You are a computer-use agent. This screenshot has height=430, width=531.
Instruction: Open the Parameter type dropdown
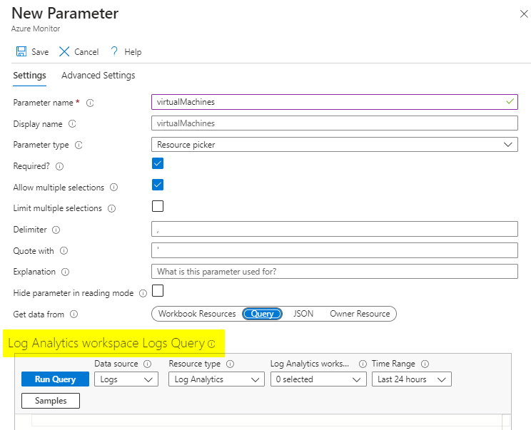(x=335, y=145)
